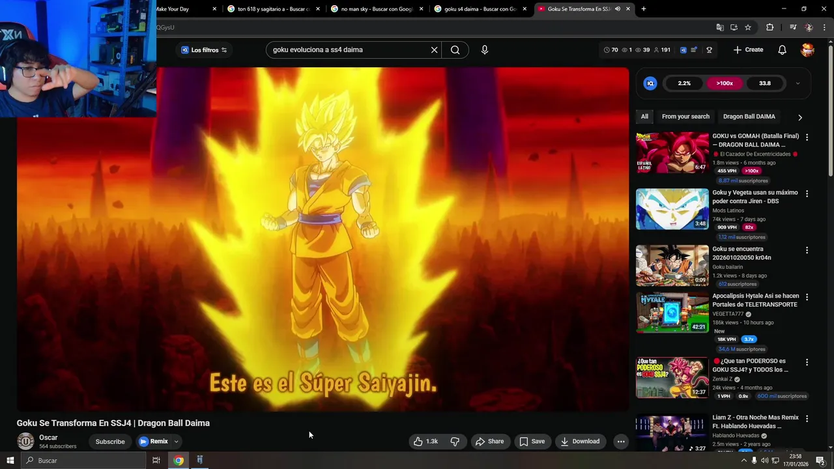834x469 pixels.
Task: Show hidden system tray icons
Action: click(743, 461)
